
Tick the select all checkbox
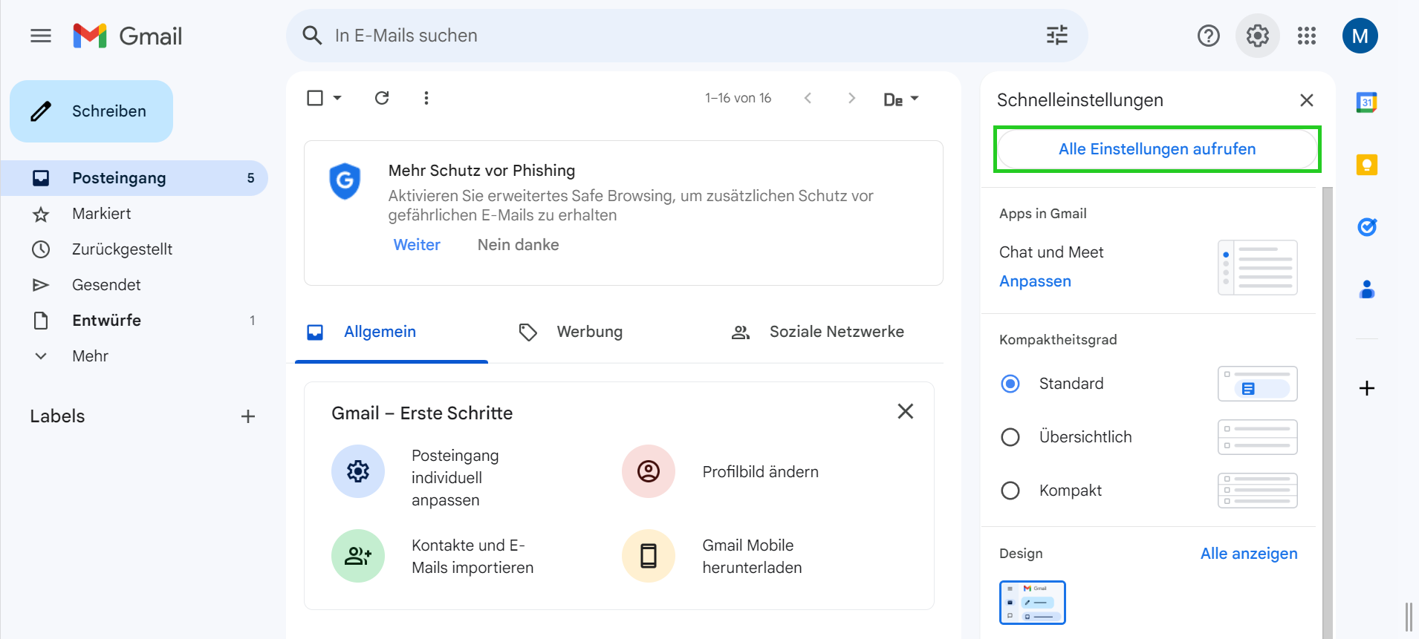click(315, 98)
